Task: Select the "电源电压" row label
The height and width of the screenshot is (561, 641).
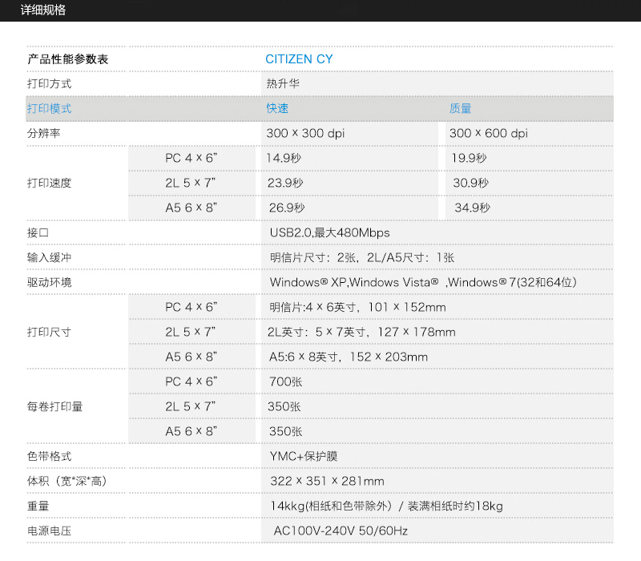Action: tap(50, 531)
